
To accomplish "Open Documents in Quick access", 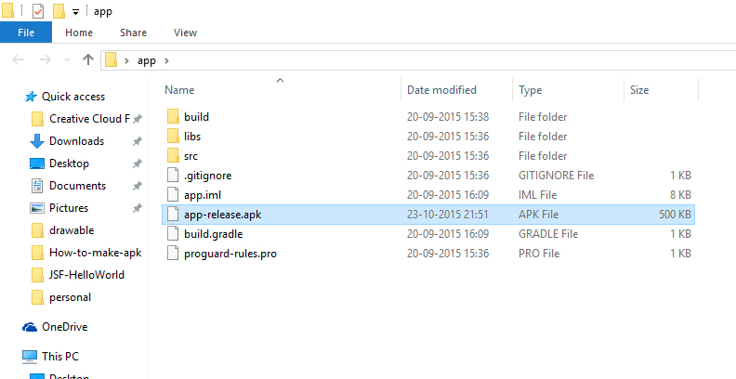I will tap(77, 185).
